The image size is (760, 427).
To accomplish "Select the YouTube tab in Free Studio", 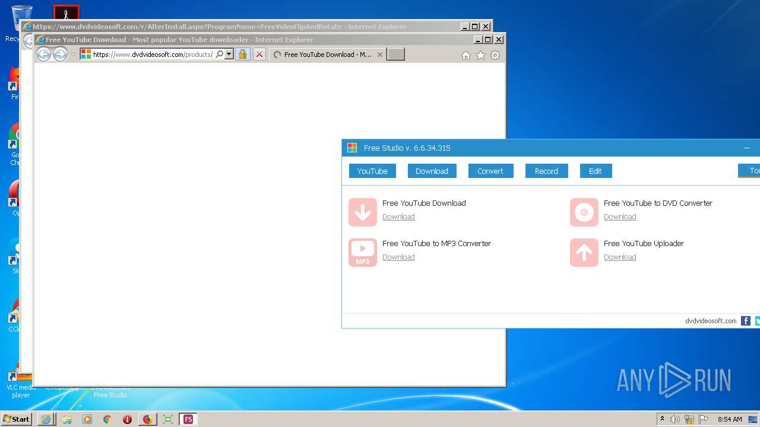I will pyautogui.click(x=372, y=171).
